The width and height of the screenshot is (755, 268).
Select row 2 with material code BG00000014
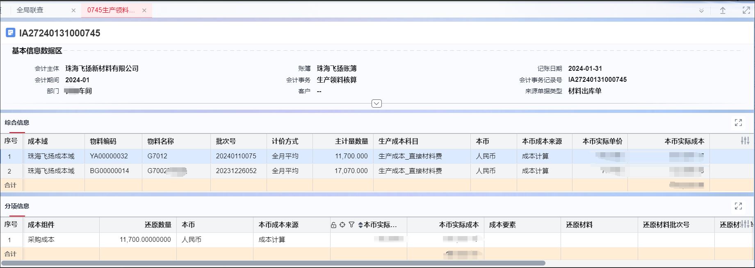point(109,171)
